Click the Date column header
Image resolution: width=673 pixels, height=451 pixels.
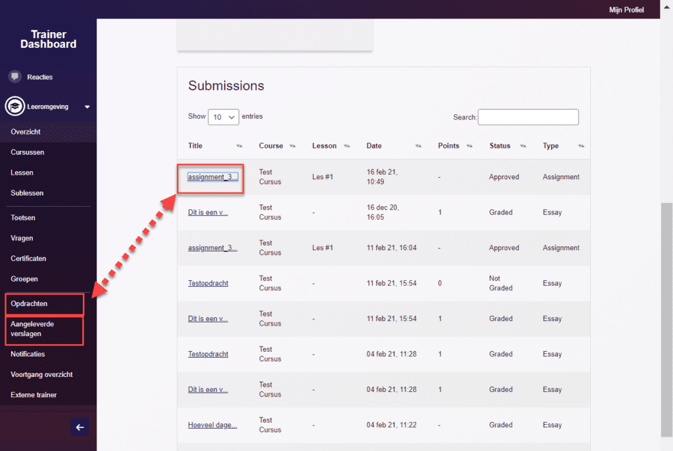coord(374,146)
